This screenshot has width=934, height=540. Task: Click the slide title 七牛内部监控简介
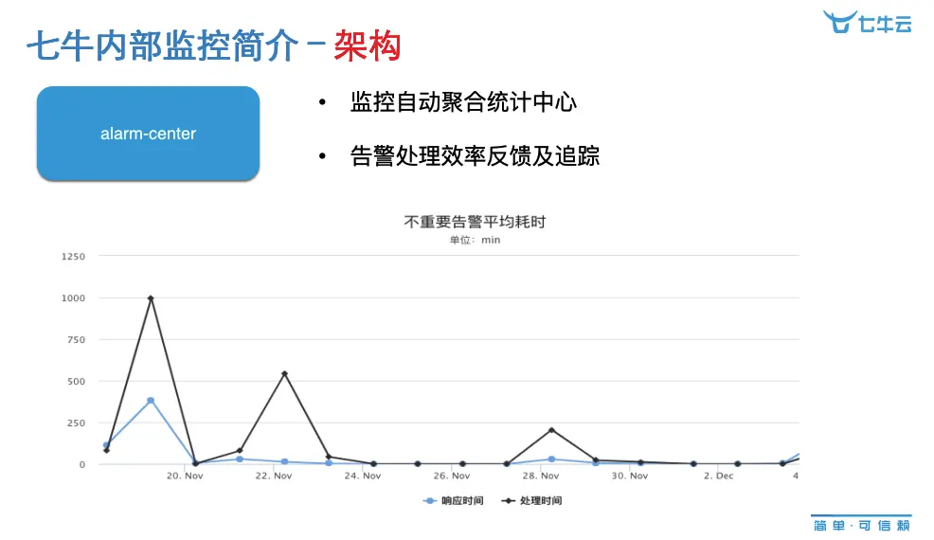163,45
